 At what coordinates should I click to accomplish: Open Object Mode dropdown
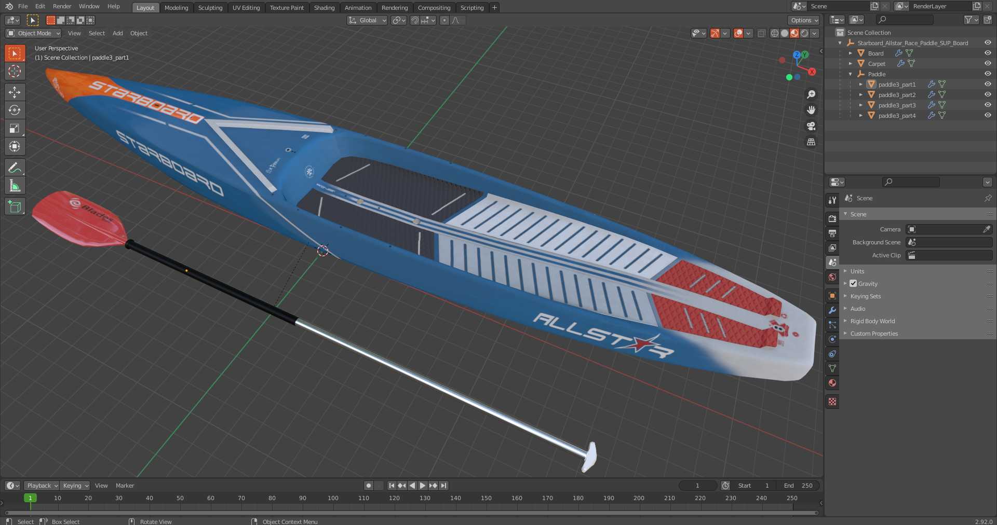[x=33, y=33]
